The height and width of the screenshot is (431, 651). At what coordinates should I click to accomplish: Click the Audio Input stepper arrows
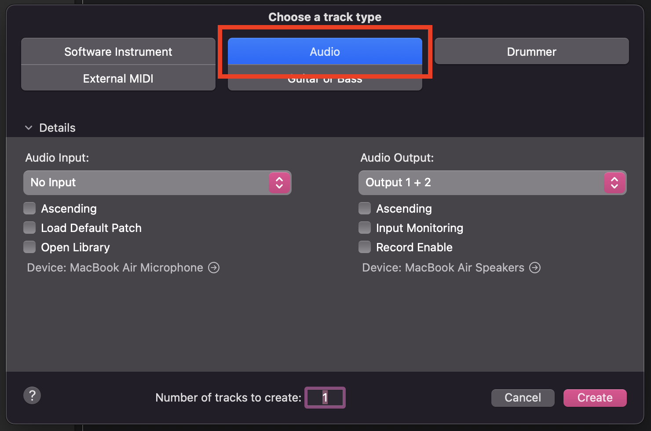[280, 182]
